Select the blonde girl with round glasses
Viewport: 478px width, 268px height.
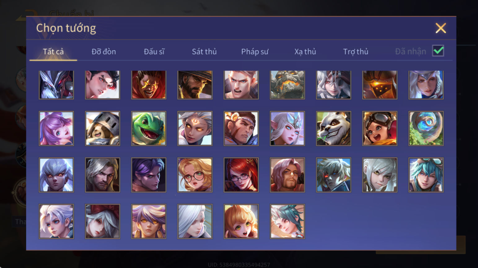pos(195,175)
